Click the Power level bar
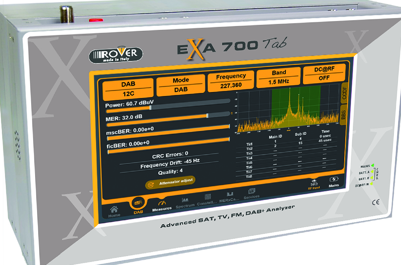This screenshot has height=265, width=401. point(168,106)
